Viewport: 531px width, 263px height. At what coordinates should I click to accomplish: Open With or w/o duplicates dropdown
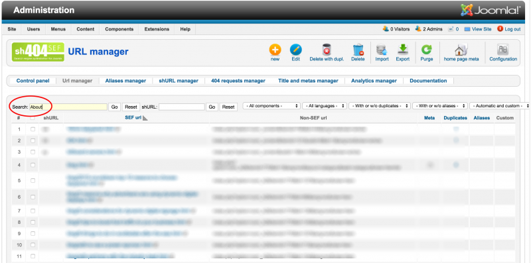tap(380, 106)
